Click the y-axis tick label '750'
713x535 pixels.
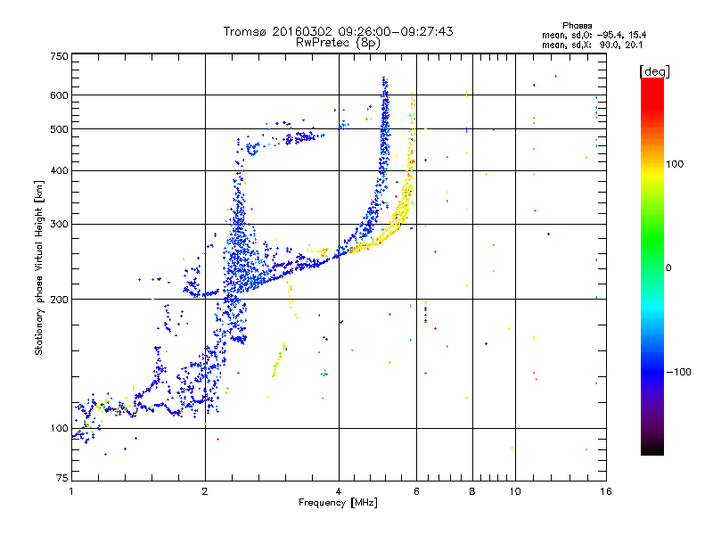[60, 56]
